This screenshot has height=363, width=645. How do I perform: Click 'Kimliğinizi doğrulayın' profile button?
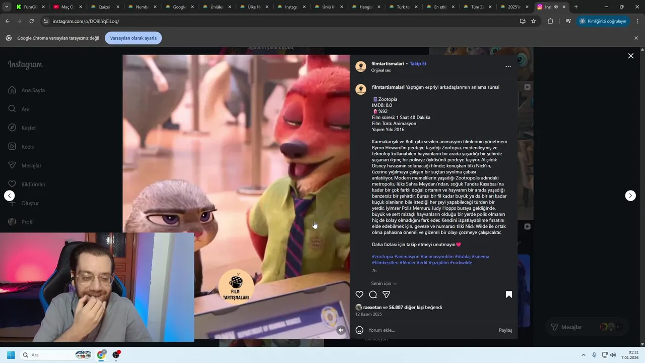click(x=604, y=21)
